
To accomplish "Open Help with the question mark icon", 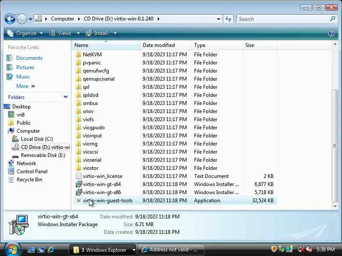I will pyautogui.click(x=331, y=33).
